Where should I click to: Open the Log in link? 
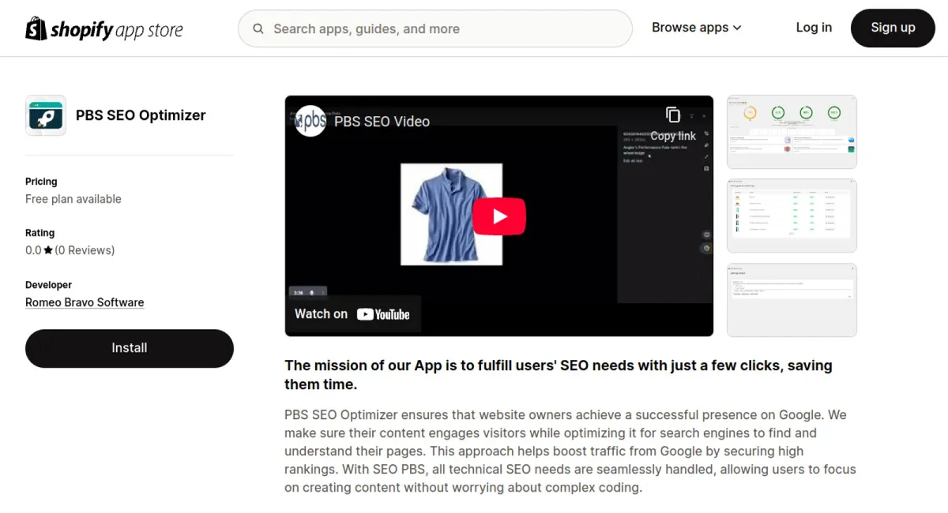(814, 28)
